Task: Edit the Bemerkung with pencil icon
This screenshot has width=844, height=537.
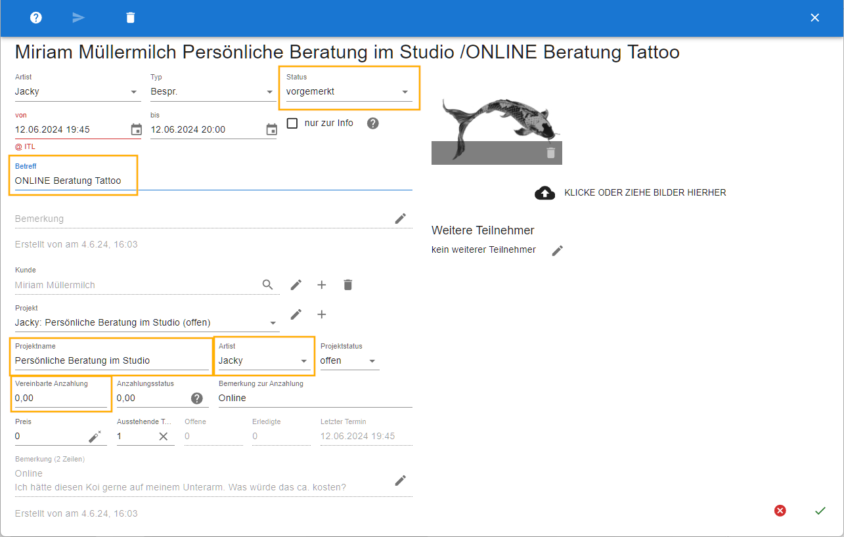Action: pyautogui.click(x=401, y=219)
